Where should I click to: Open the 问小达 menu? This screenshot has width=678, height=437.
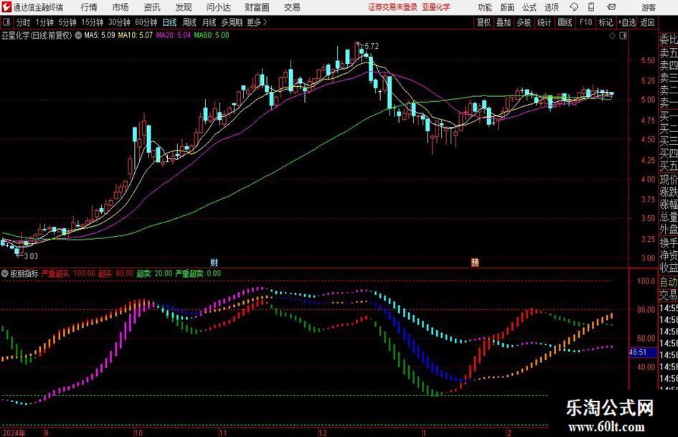(x=218, y=7)
